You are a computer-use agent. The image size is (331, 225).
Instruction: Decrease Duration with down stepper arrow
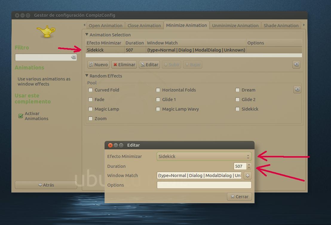(x=249, y=168)
